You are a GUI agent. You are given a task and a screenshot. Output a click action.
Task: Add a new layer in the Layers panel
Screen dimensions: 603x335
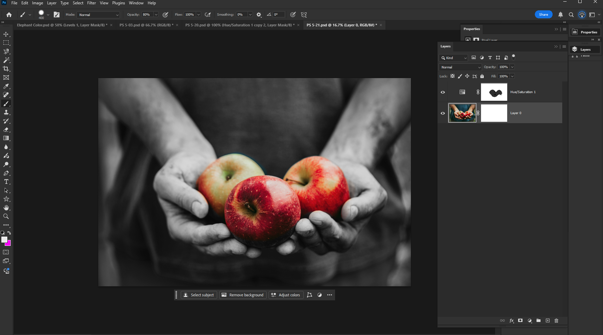(x=548, y=321)
